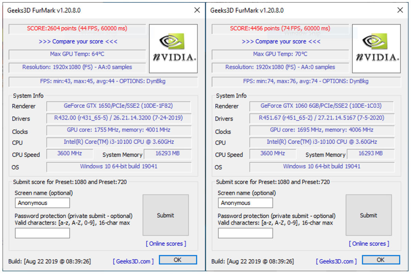Visit Geeks3D.com link in GTX 1060 window
The width and height of the screenshot is (411, 274).
(x=336, y=261)
